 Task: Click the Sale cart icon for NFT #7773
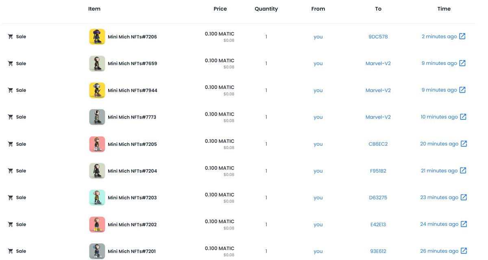[11, 117]
